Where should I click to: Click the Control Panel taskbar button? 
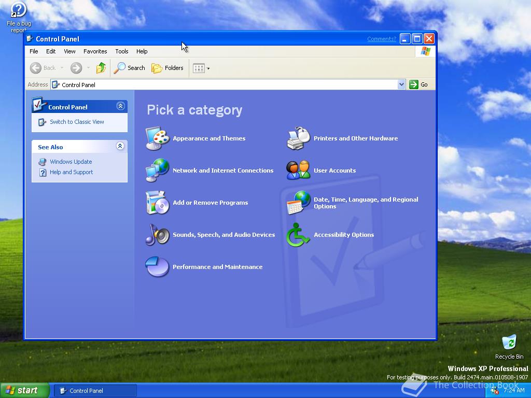coord(95,391)
